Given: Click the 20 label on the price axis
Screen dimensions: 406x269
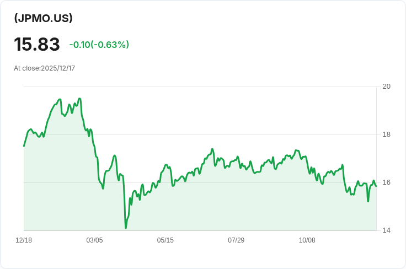Looking at the screenshot, I should 386,87.
